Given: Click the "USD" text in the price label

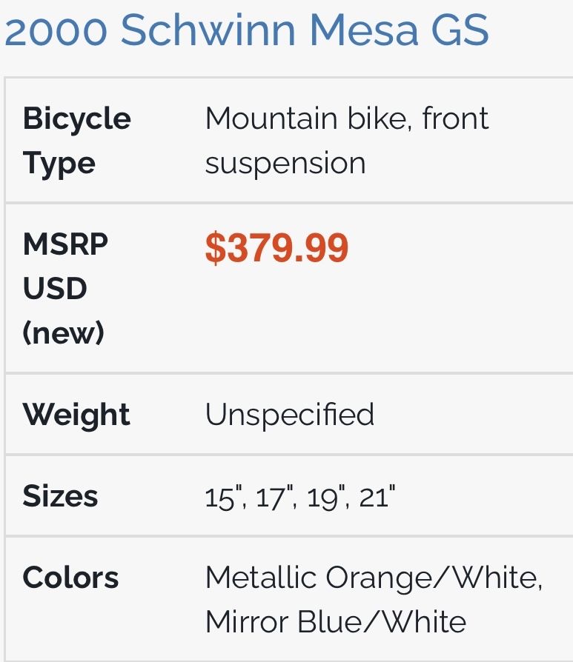Looking at the screenshot, I should pos(55,289).
